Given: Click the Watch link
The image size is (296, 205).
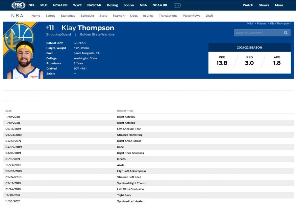Looking at the screenshot, I should (x=248, y=5).
